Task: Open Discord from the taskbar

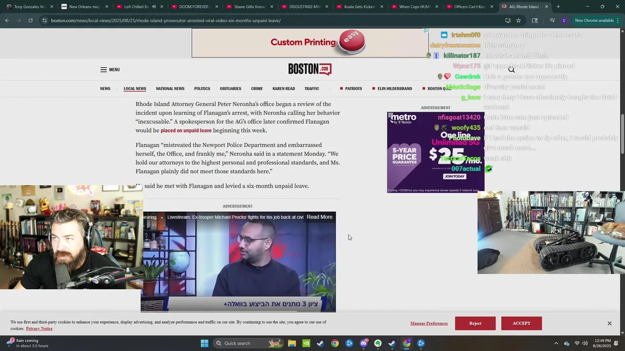Action: click(x=363, y=343)
